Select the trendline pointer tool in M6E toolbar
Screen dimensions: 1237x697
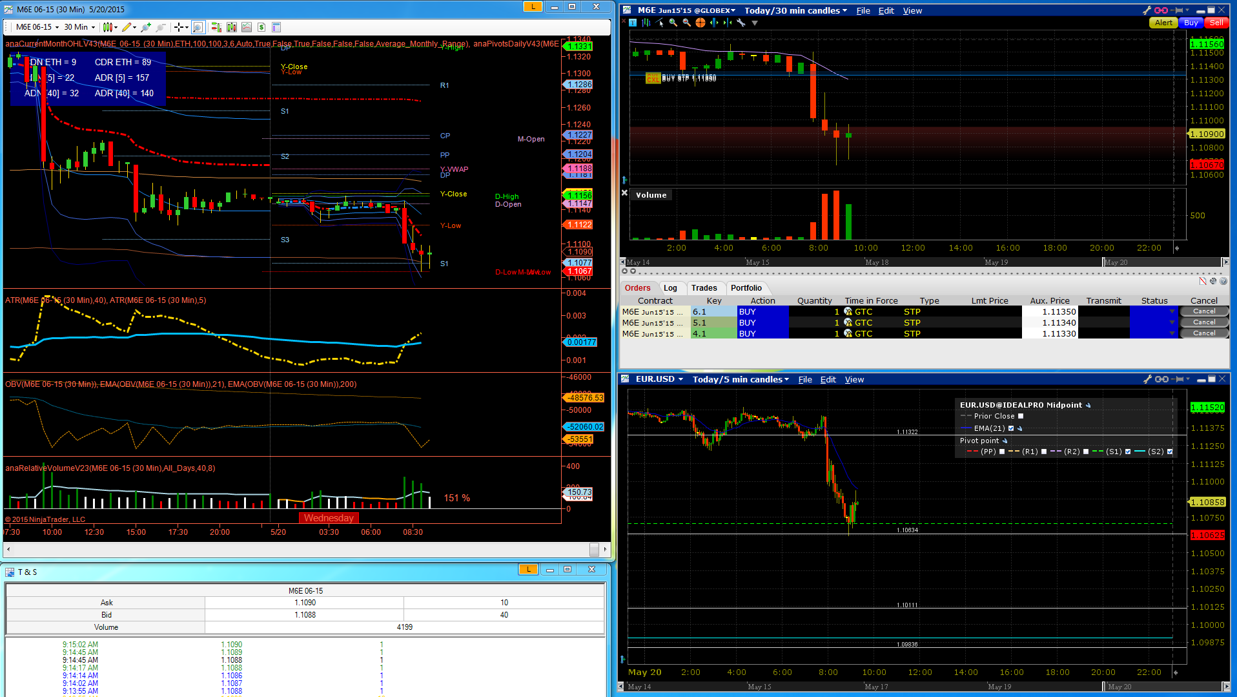click(659, 23)
